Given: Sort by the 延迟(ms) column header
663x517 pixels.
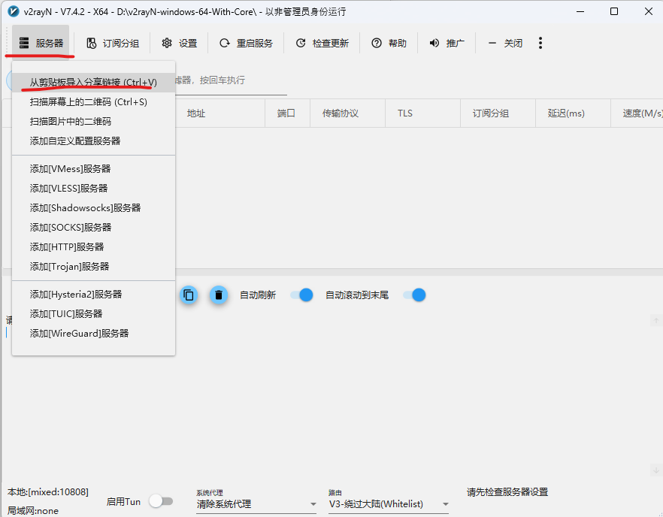Looking at the screenshot, I should (573, 113).
